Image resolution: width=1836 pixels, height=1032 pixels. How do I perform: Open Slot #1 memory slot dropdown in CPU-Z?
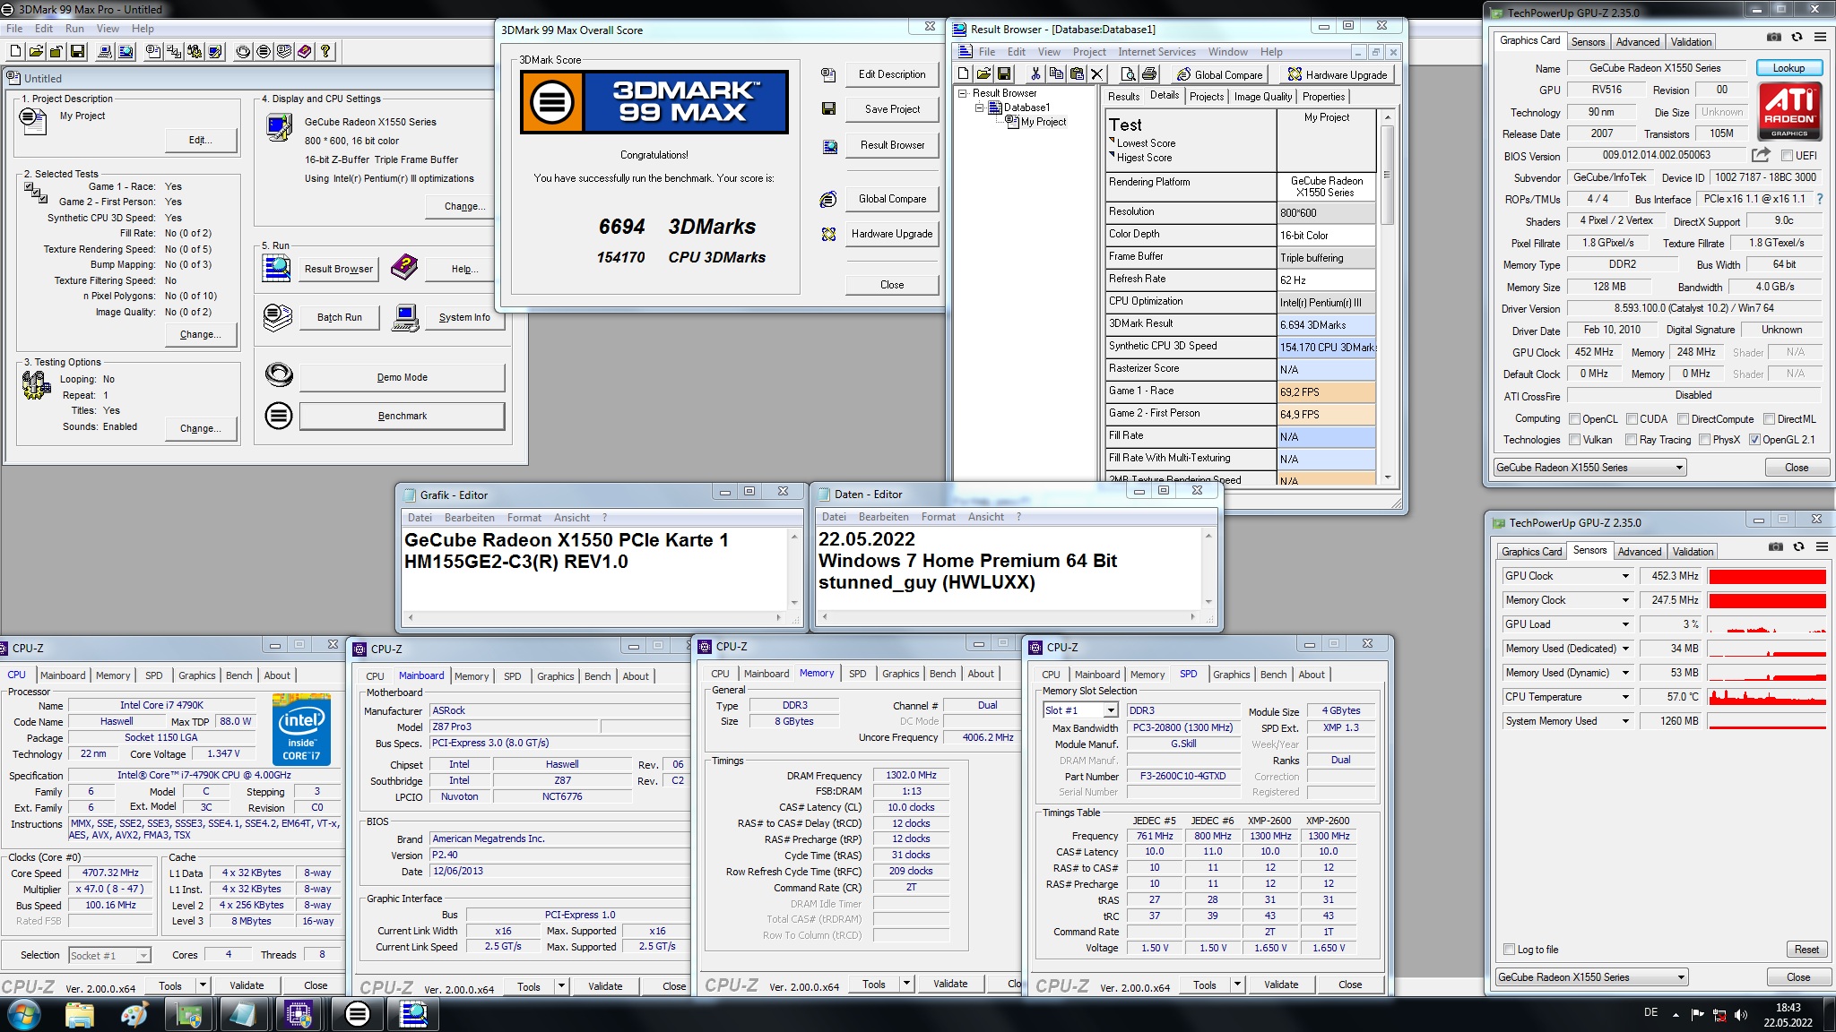(1110, 710)
